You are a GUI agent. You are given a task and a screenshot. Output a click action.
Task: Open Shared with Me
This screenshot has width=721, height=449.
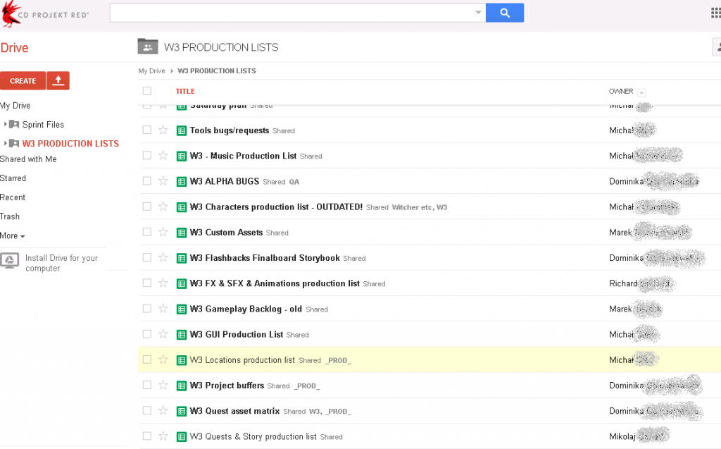tap(28, 159)
